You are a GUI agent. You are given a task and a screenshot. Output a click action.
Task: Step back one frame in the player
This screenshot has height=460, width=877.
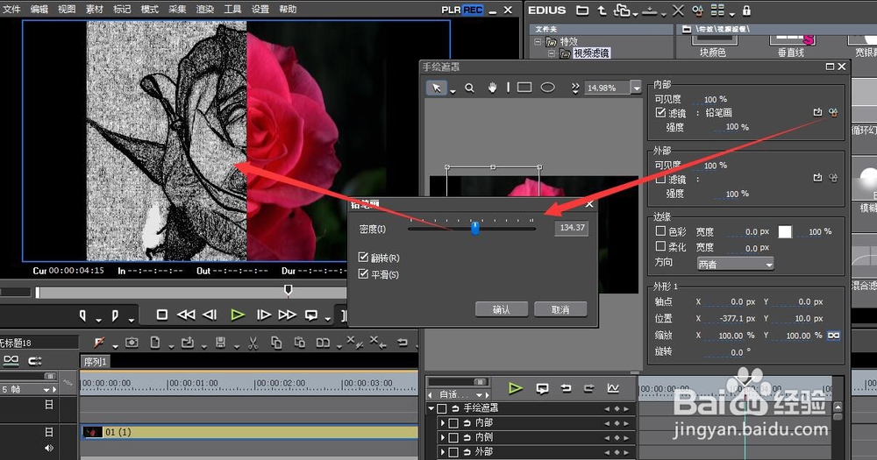coord(210,315)
